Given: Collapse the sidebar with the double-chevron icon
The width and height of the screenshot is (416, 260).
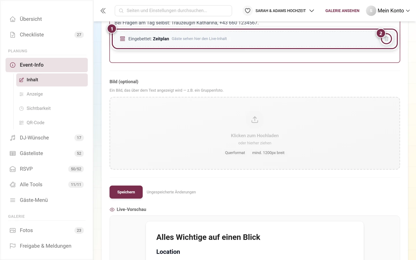Looking at the screenshot, I should [x=103, y=11].
